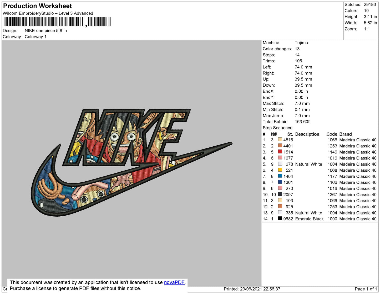Click the Natural White swatch with 678 stitches
The image size is (380, 294).
tap(280, 164)
